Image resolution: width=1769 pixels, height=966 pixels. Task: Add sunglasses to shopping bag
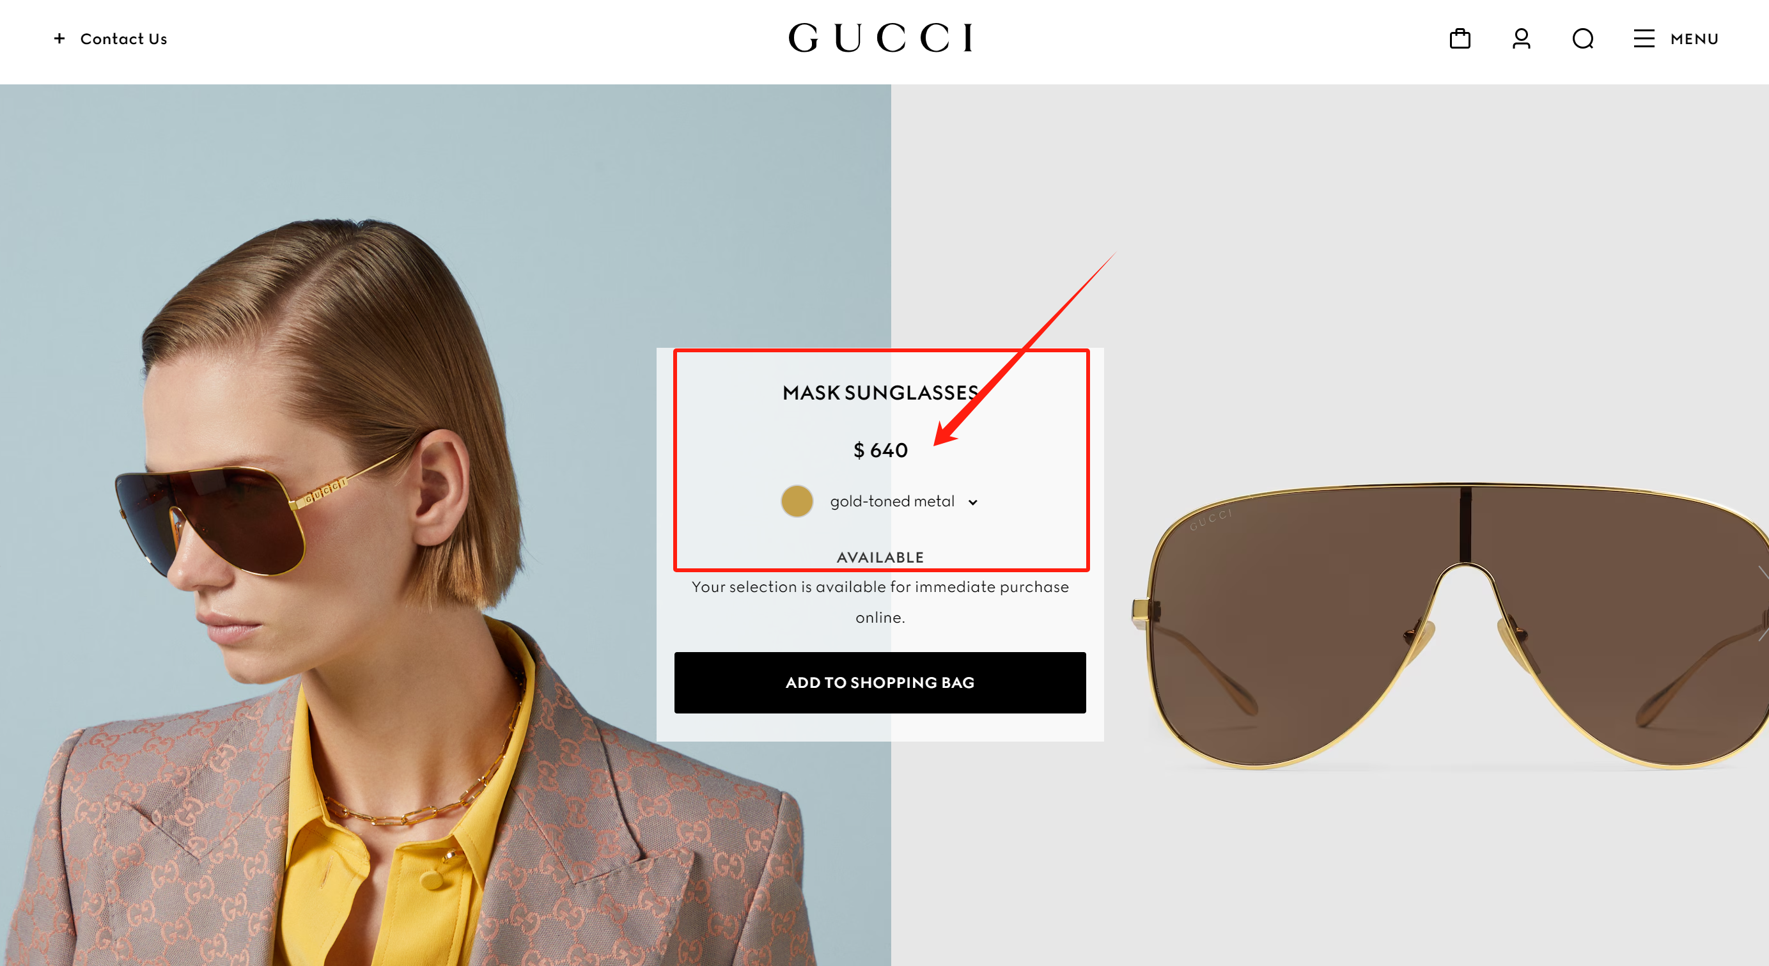880,682
